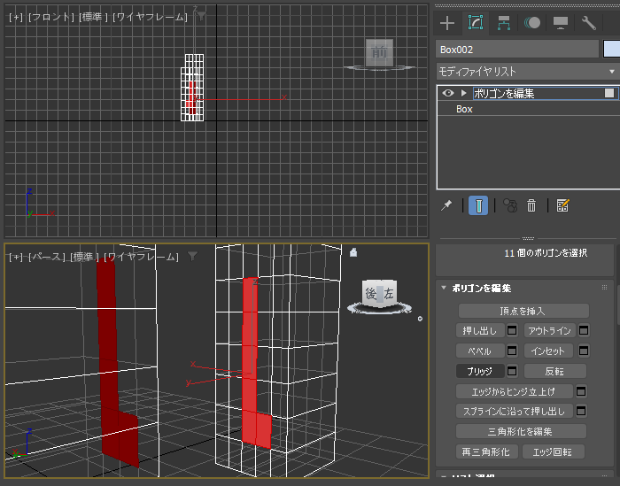This screenshot has height=486, width=620.
Task: Open perspective viewport [+] menu
Action: pyautogui.click(x=16, y=258)
